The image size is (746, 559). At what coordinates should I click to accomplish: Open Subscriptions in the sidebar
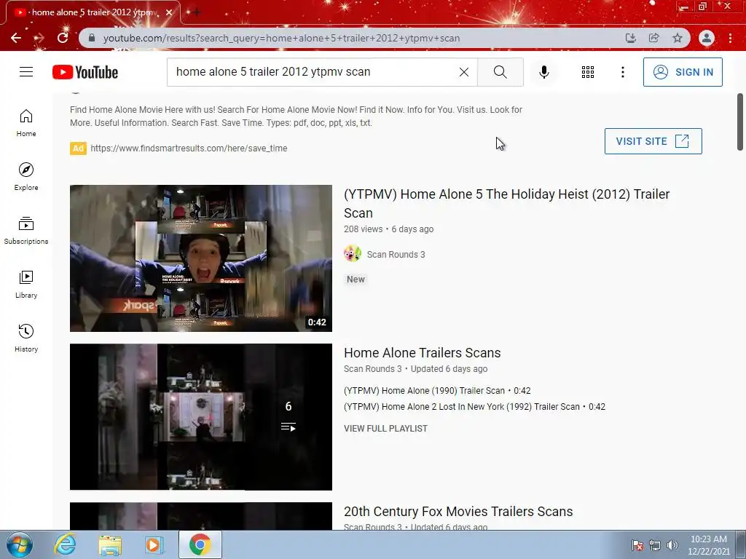coord(26,231)
